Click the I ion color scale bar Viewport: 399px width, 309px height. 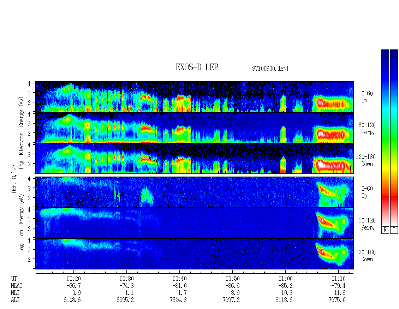click(394, 138)
